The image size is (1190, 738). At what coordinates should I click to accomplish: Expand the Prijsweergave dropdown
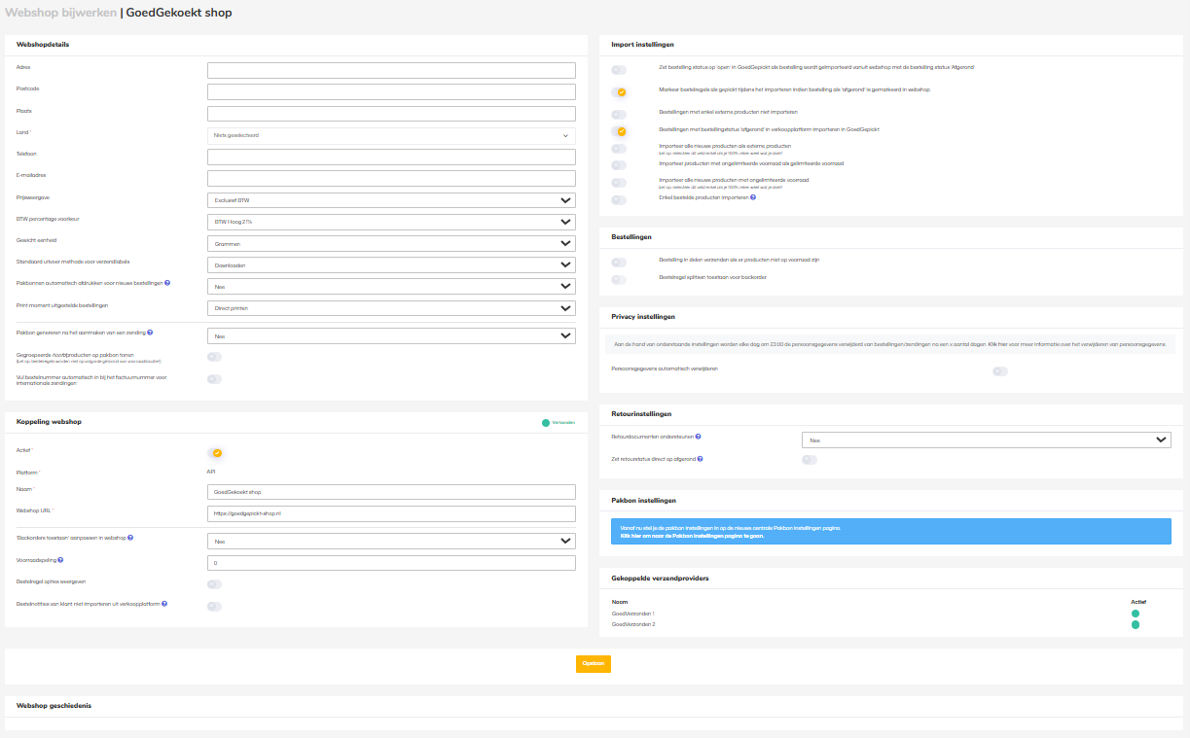pyautogui.click(x=391, y=200)
